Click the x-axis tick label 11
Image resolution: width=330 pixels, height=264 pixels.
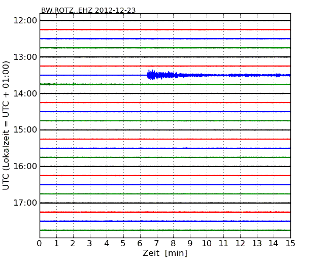(x=223, y=244)
